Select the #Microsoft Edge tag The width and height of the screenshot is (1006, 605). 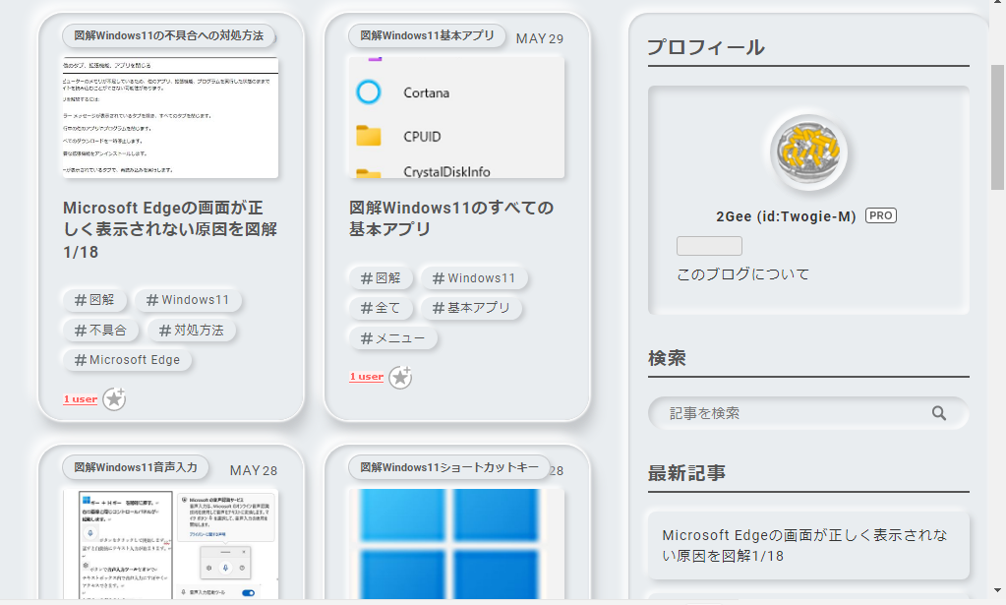tap(127, 360)
